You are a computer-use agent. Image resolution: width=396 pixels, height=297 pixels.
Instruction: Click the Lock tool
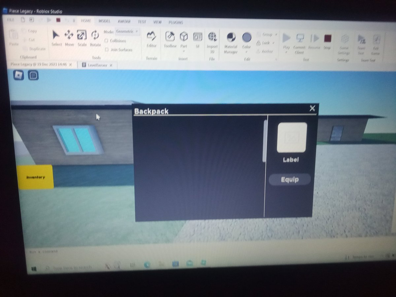coord(266,43)
